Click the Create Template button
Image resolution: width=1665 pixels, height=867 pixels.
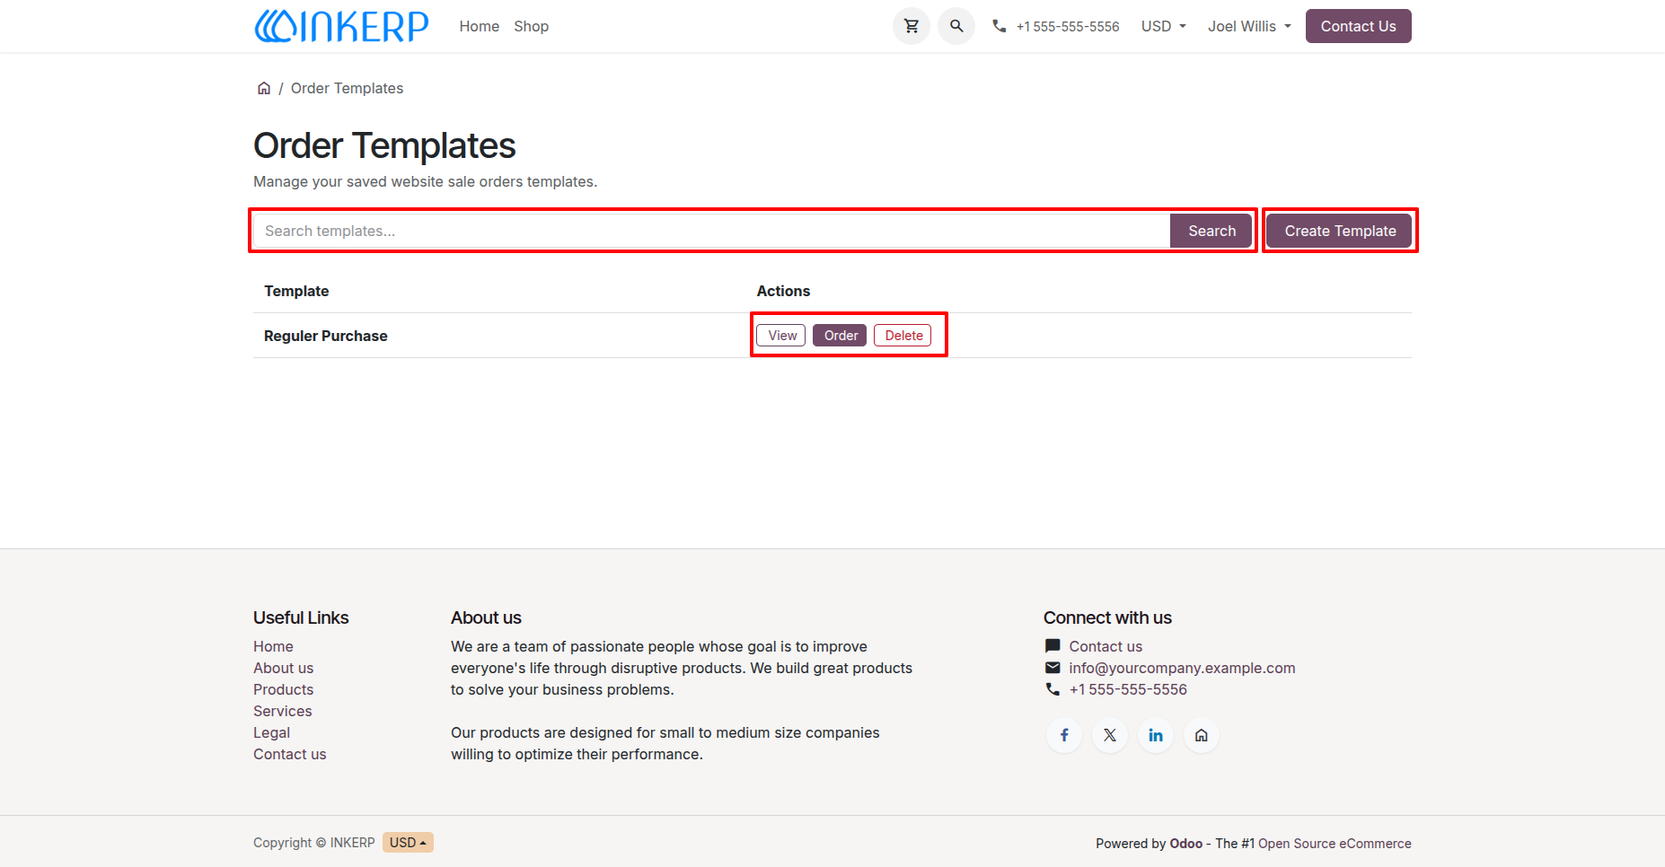[x=1340, y=231]
